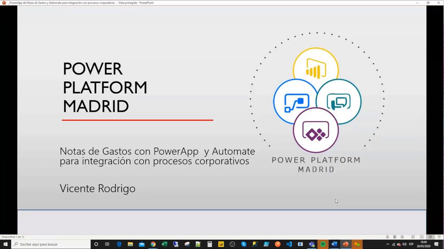Open the Windows Start menu

(x=6, y=244)
